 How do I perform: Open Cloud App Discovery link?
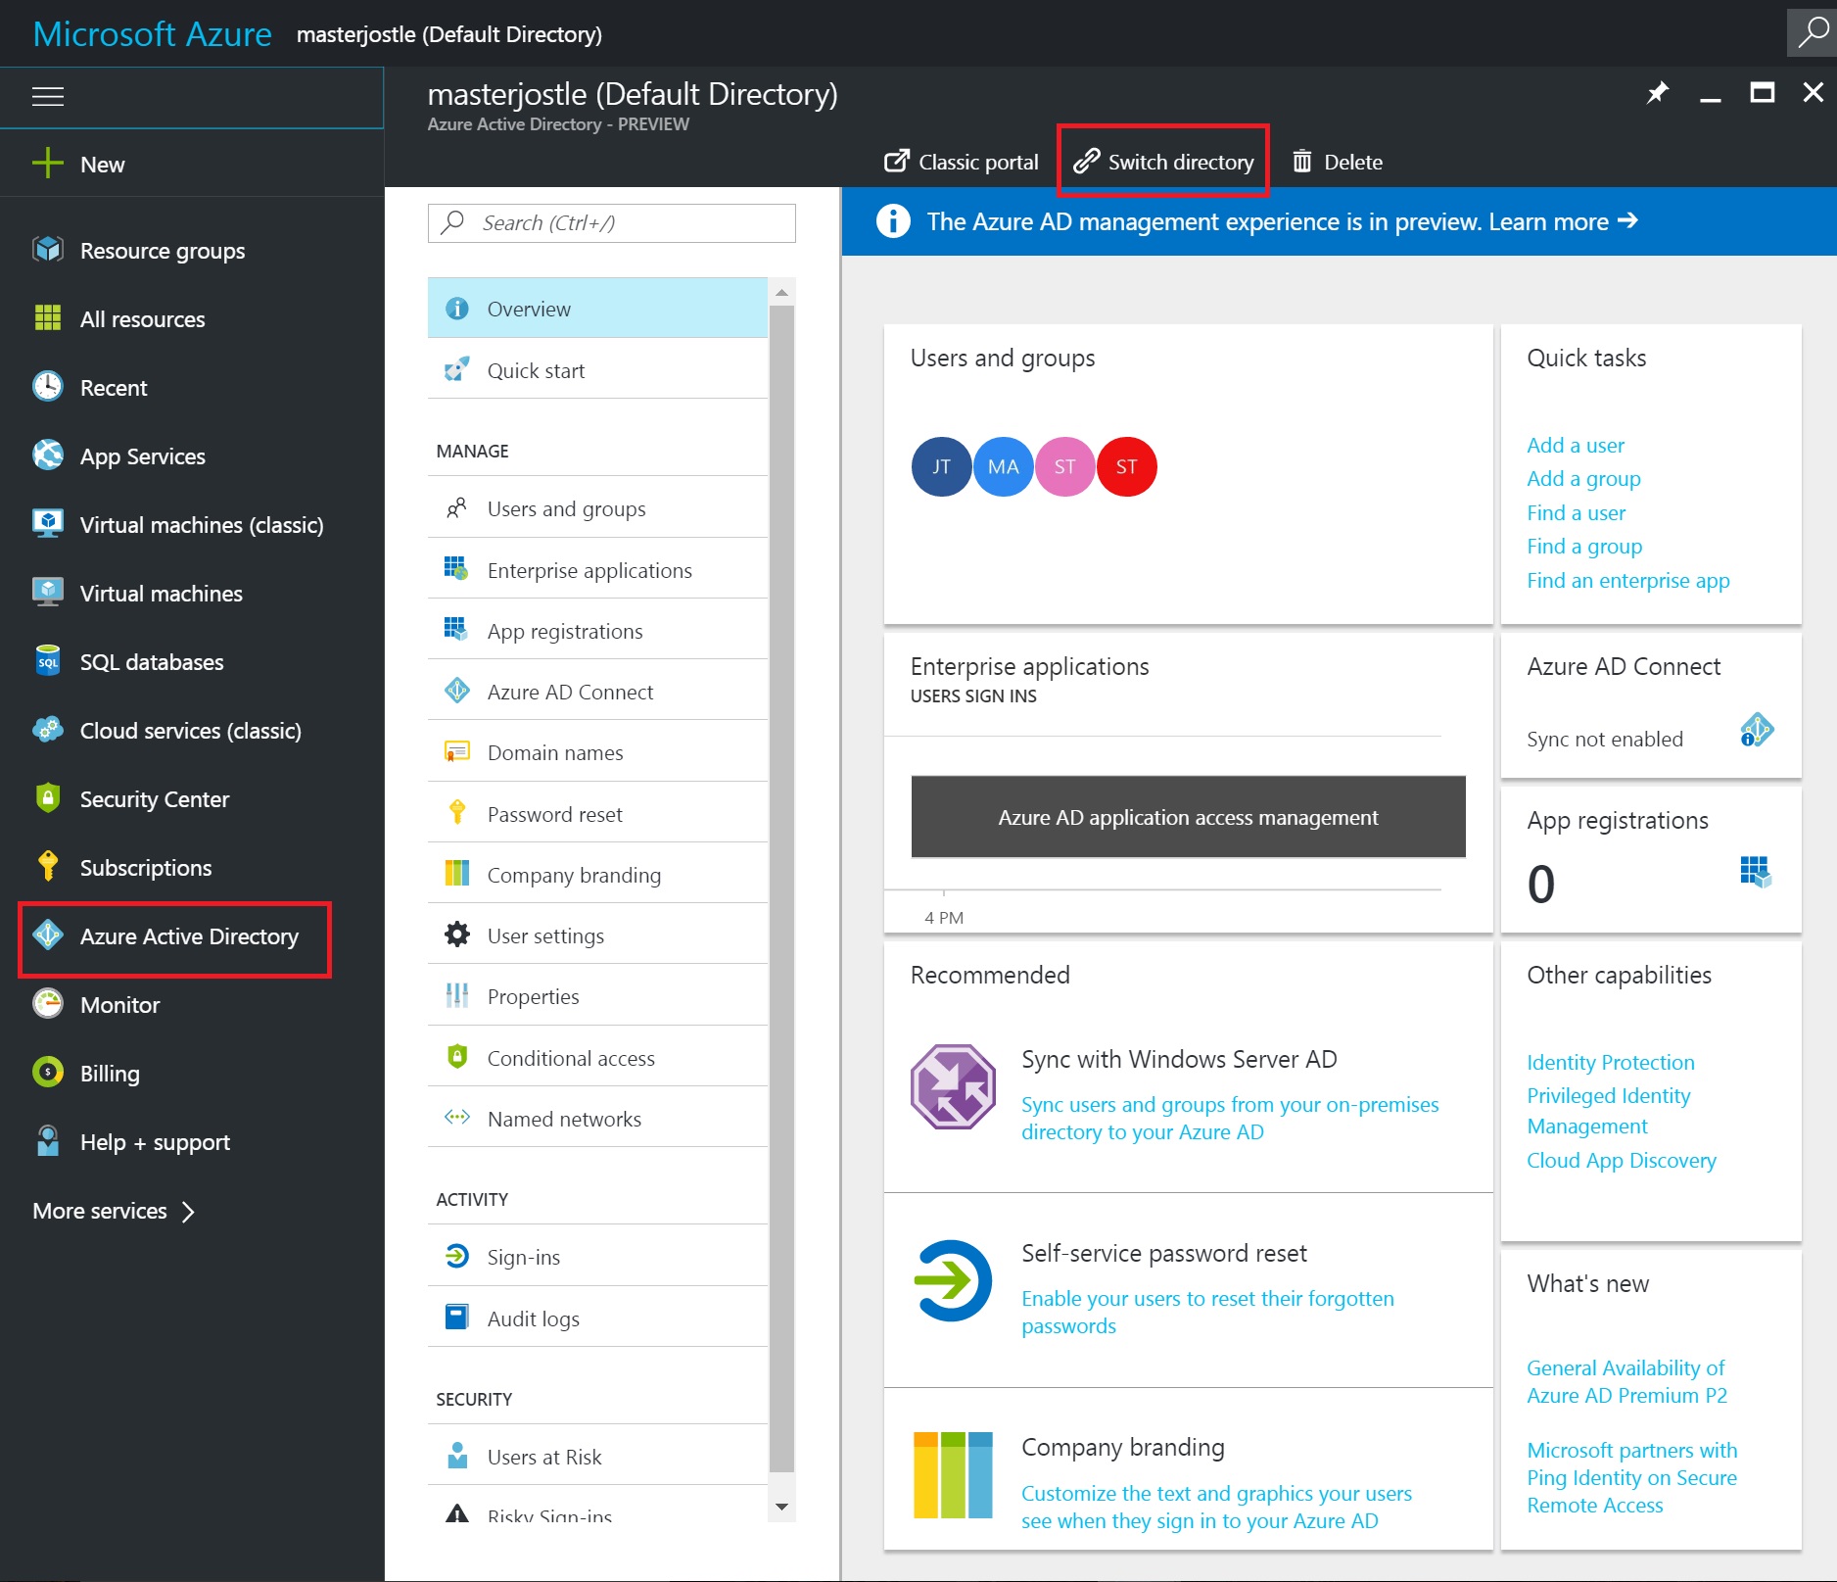click(1621, 1160)
